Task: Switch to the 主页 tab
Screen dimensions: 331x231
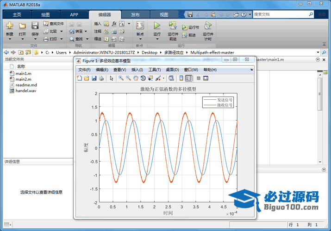Action: [17, 15]
